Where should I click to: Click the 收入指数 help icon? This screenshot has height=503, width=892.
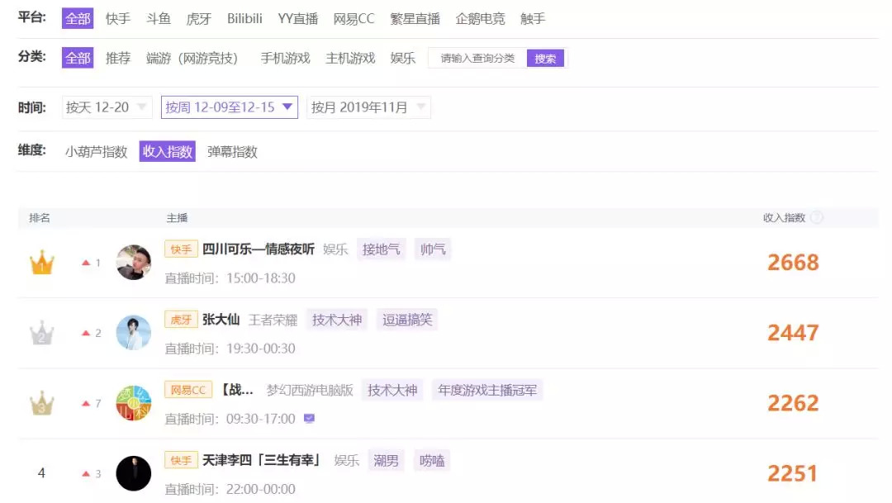(816, 217)
